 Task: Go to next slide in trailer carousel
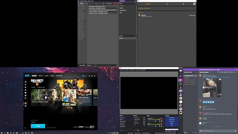pyautogui.click(x=59, y=97)
